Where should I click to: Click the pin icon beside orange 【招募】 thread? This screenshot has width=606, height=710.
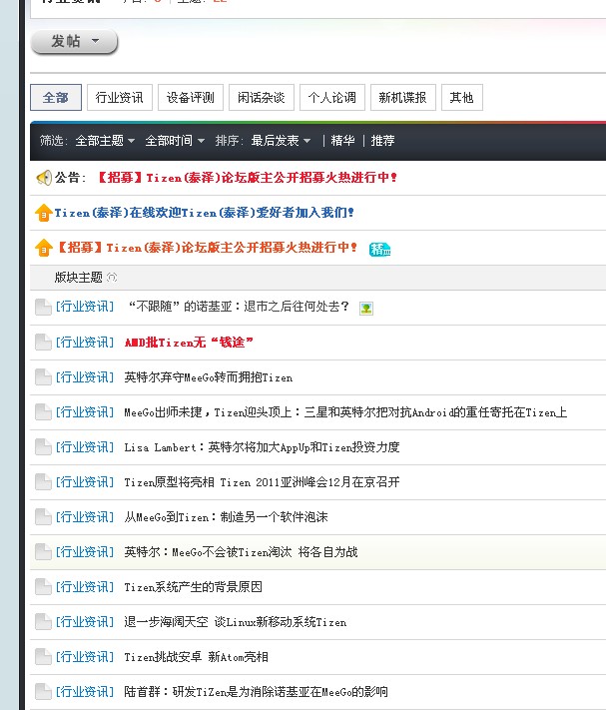pyautogui.click(x=44, y=248)
